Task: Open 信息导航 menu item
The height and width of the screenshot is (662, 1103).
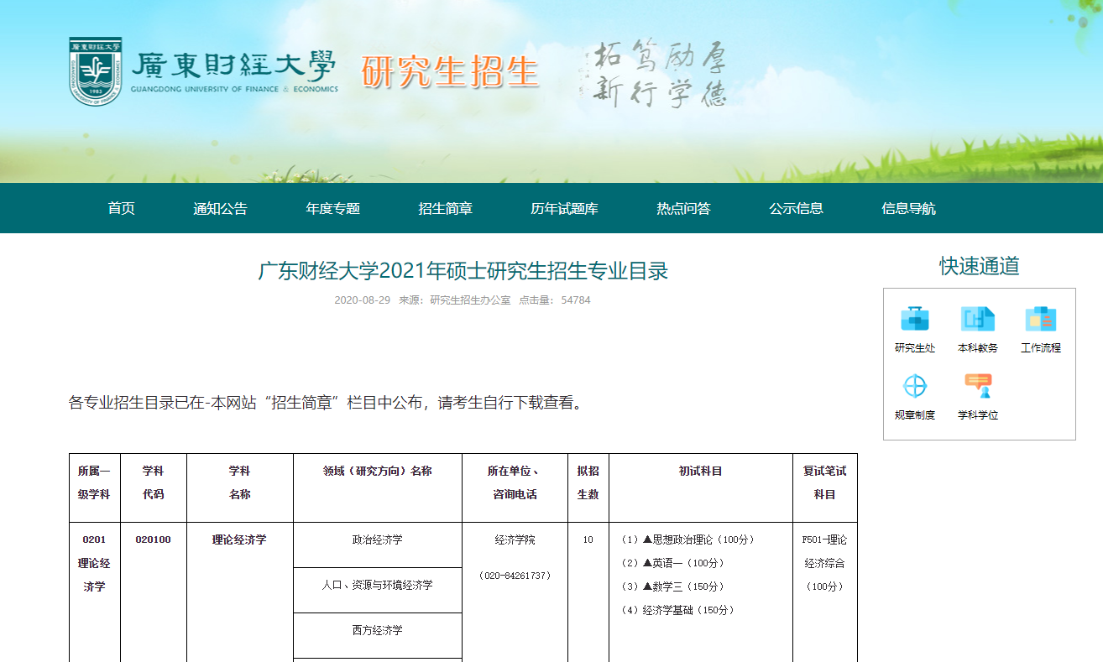Action: click(x=908, y=209)
